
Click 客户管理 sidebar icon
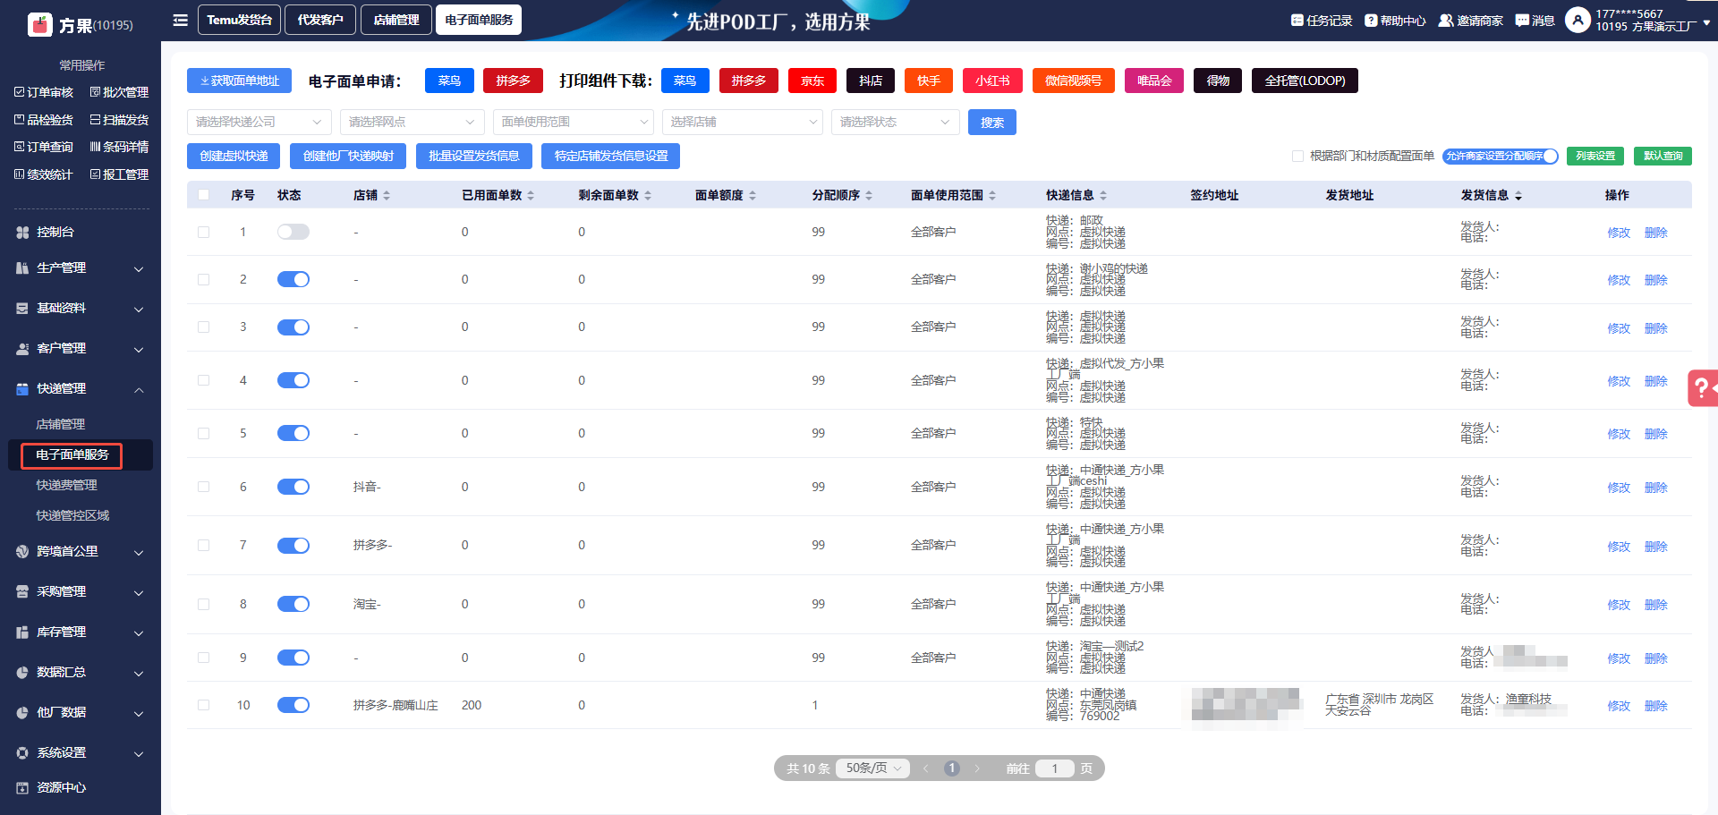(x=22, y=348)
